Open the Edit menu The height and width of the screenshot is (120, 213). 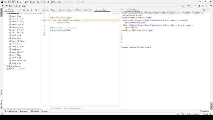[10, 2]
